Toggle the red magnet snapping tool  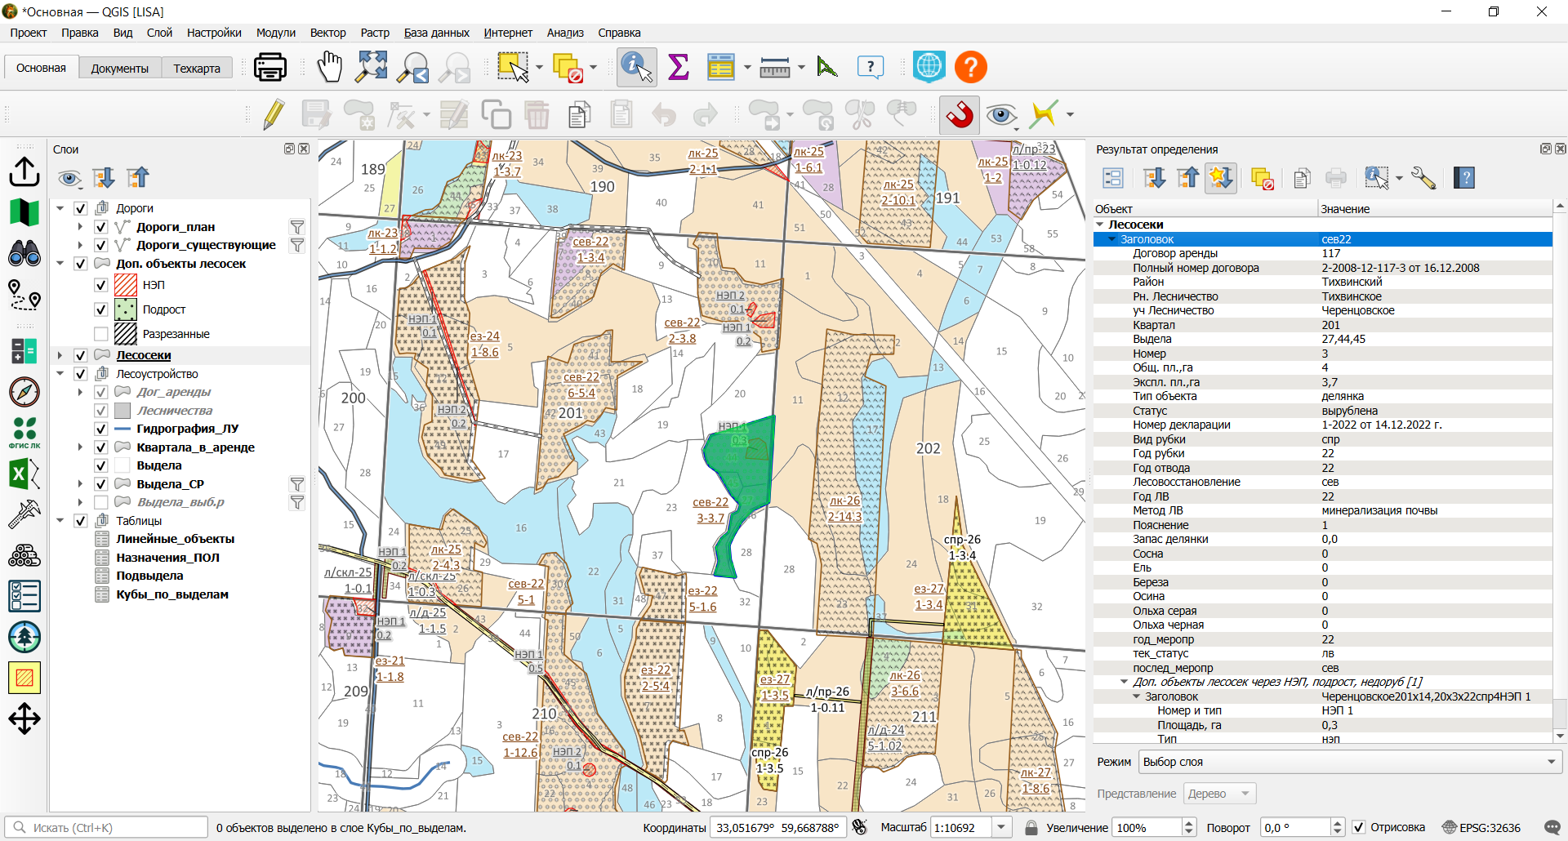coord(960,114)
